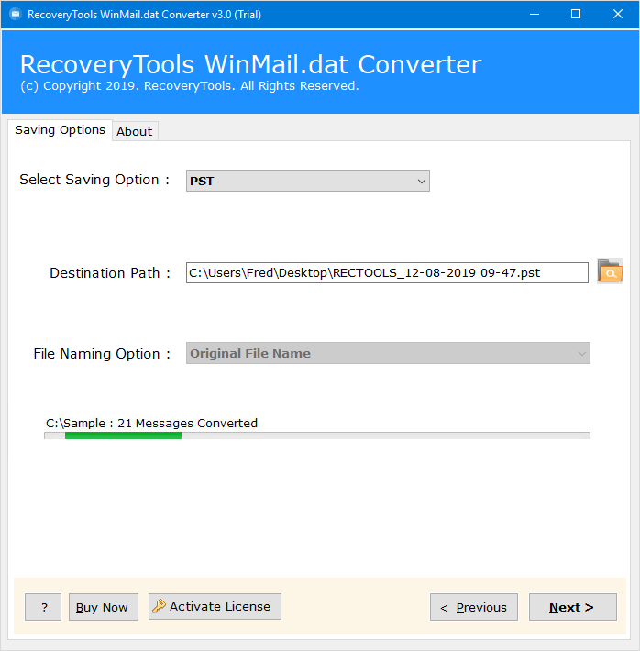Click the green conversion progress bar
Screen dimensions: 640x651
click(x=317, y=436)
